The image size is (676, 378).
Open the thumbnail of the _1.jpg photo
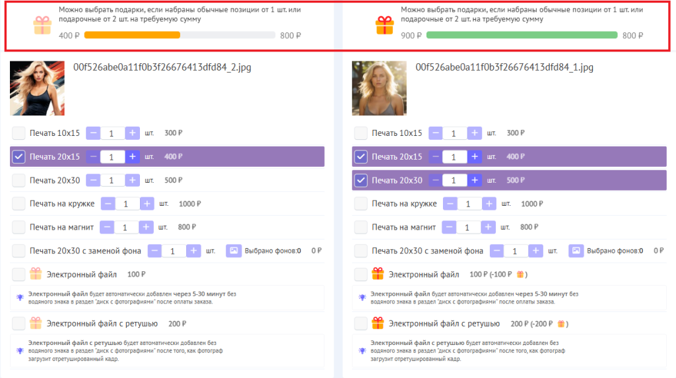pyautogui.click(x=379, y=88)
